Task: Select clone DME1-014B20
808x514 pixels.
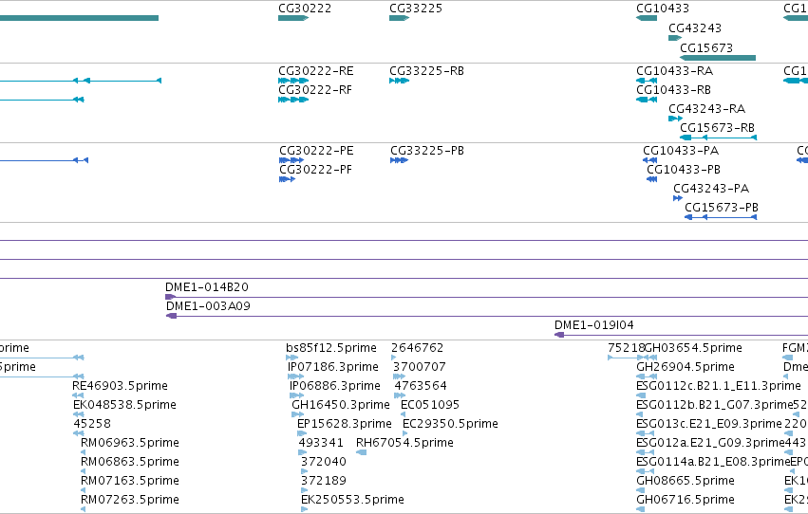Action: click(207, 287)
